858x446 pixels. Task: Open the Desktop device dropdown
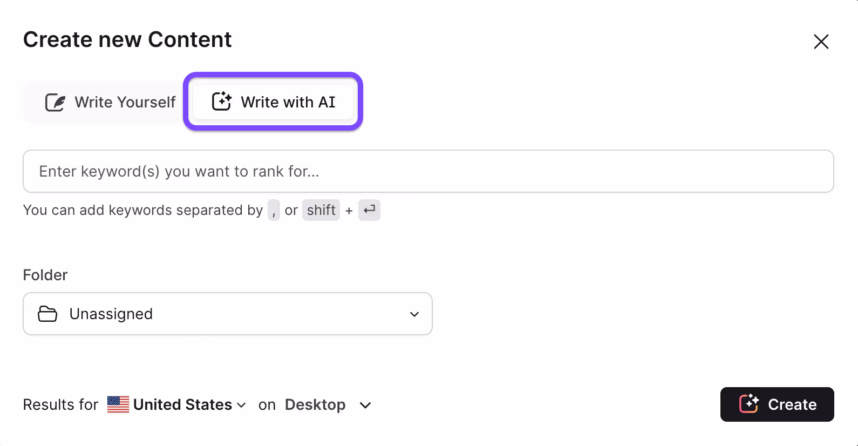[328, 404]
